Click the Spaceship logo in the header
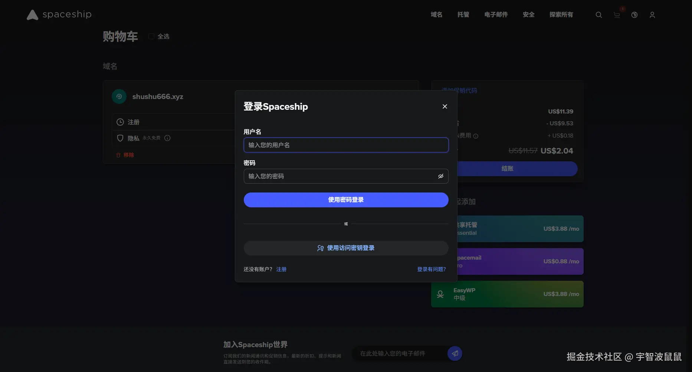 pyautogui.click(x=59, y=14)
